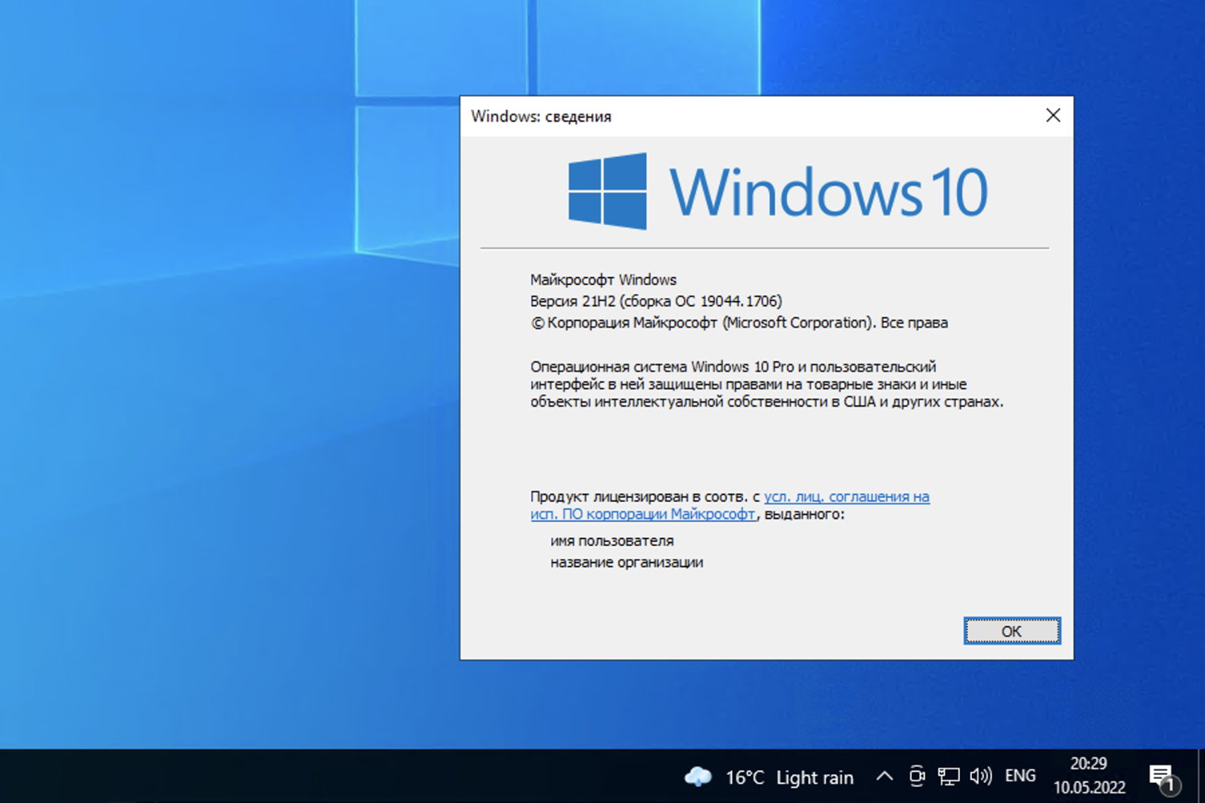Open the network flyout from the tray icon
This screenshot has width=1205, height=803.
pyautogui.click(x=950, y=777)
